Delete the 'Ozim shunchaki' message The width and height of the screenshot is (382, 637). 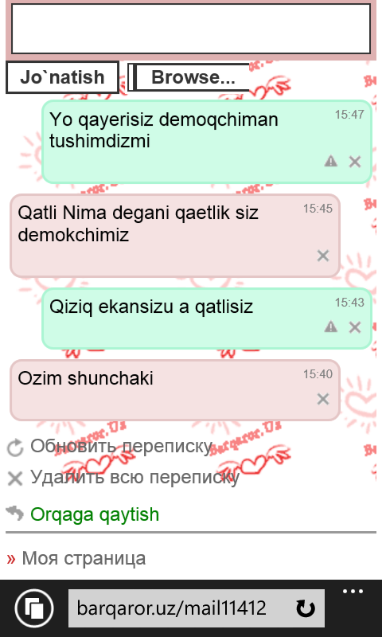coord(323,399)
